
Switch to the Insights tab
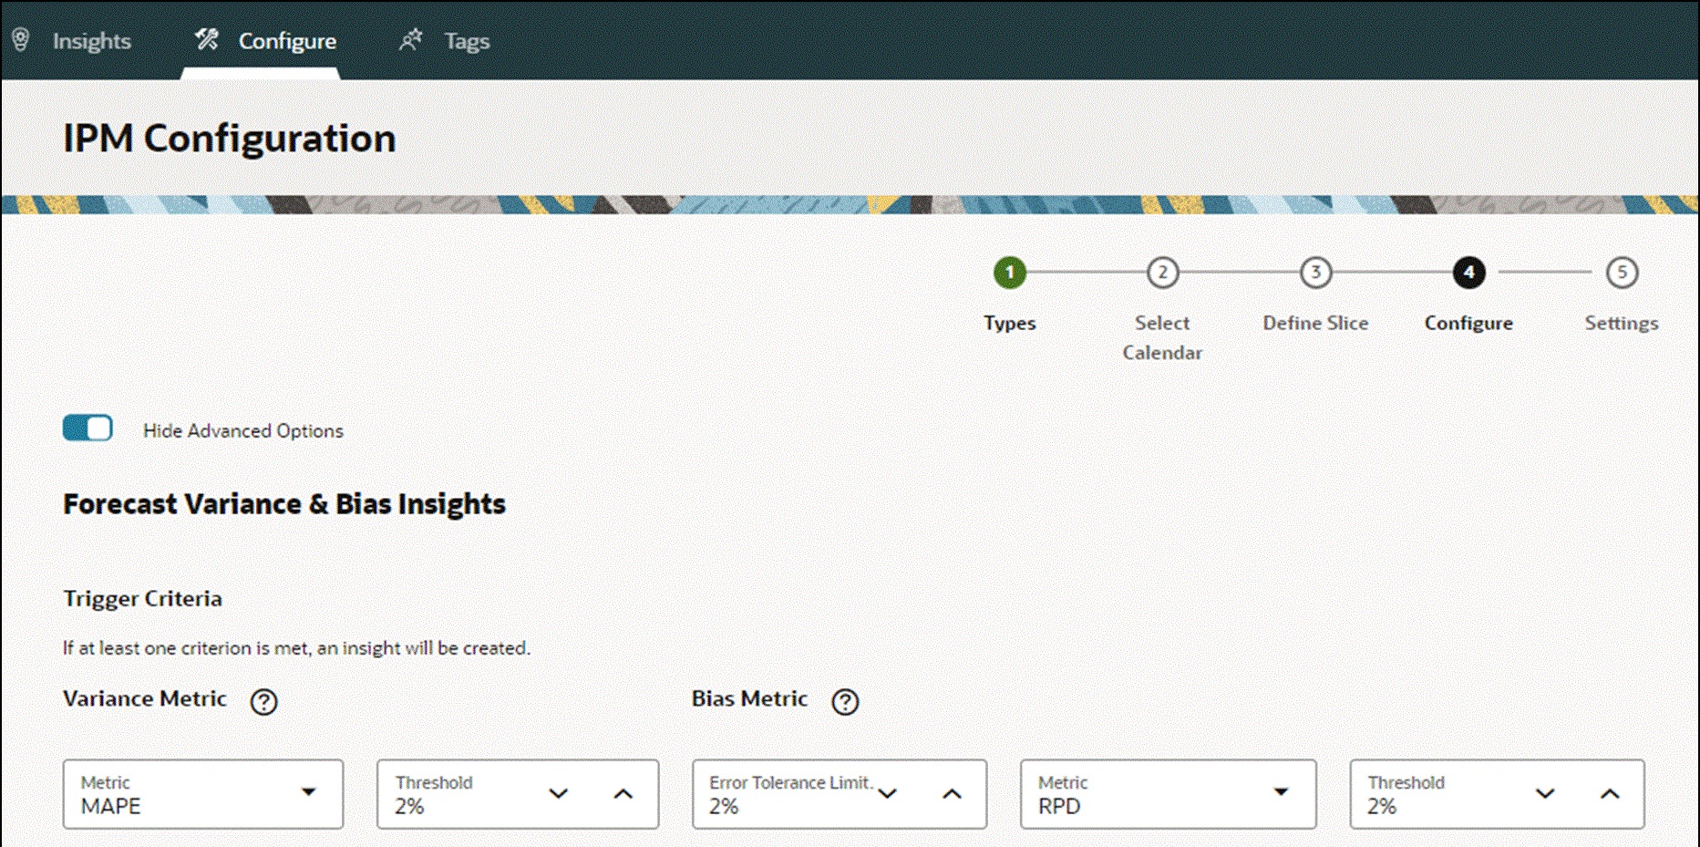click(92, 41)
